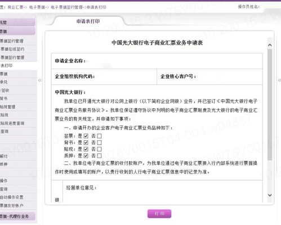Viewport: 281px width, 225px height.
Task: Open 电子票据 breadcrumb link
Action: (x=37, y=7)
